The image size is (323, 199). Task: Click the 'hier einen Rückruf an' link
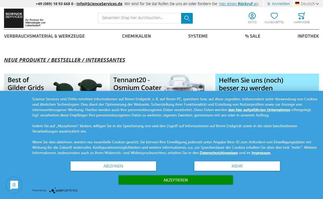(x=239, y=4)
